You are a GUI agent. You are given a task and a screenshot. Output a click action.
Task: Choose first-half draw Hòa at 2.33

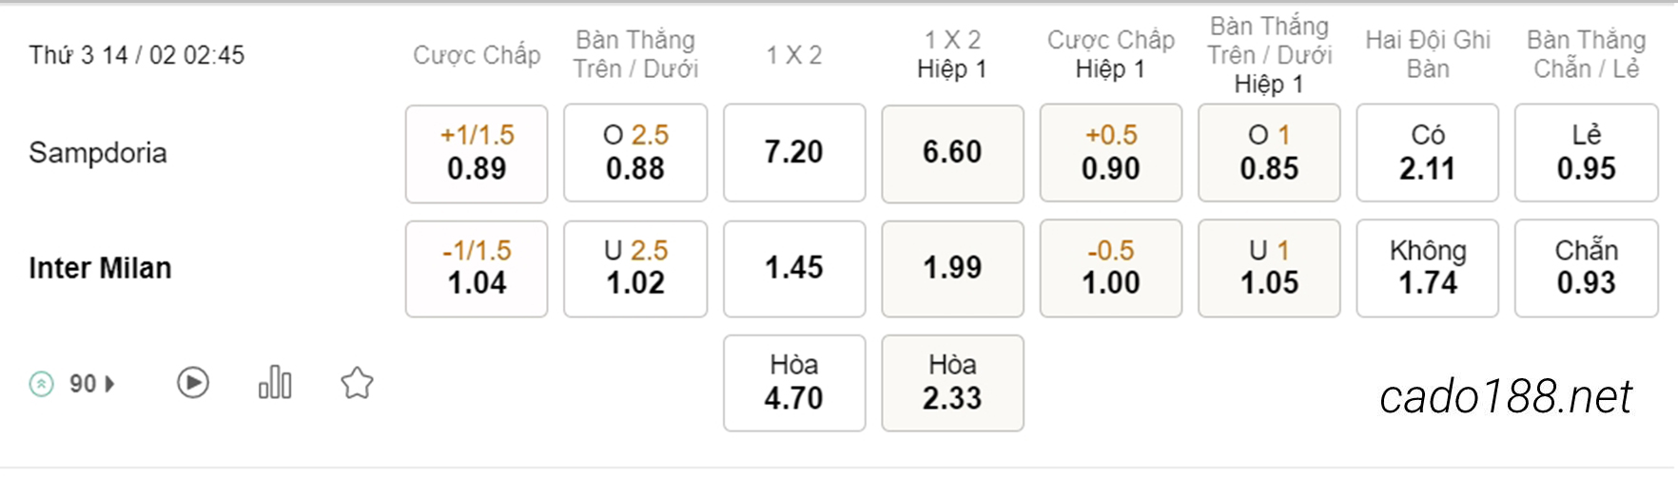[x=952, y=383]
